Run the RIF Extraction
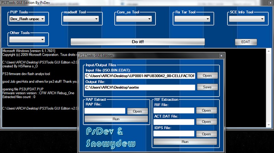 (185, 141)
